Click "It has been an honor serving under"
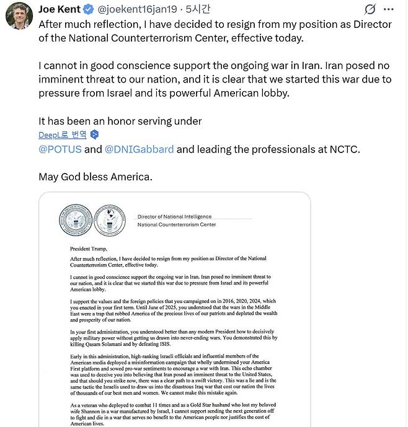This screenshot has width=408, height=427. pos(120,121)
